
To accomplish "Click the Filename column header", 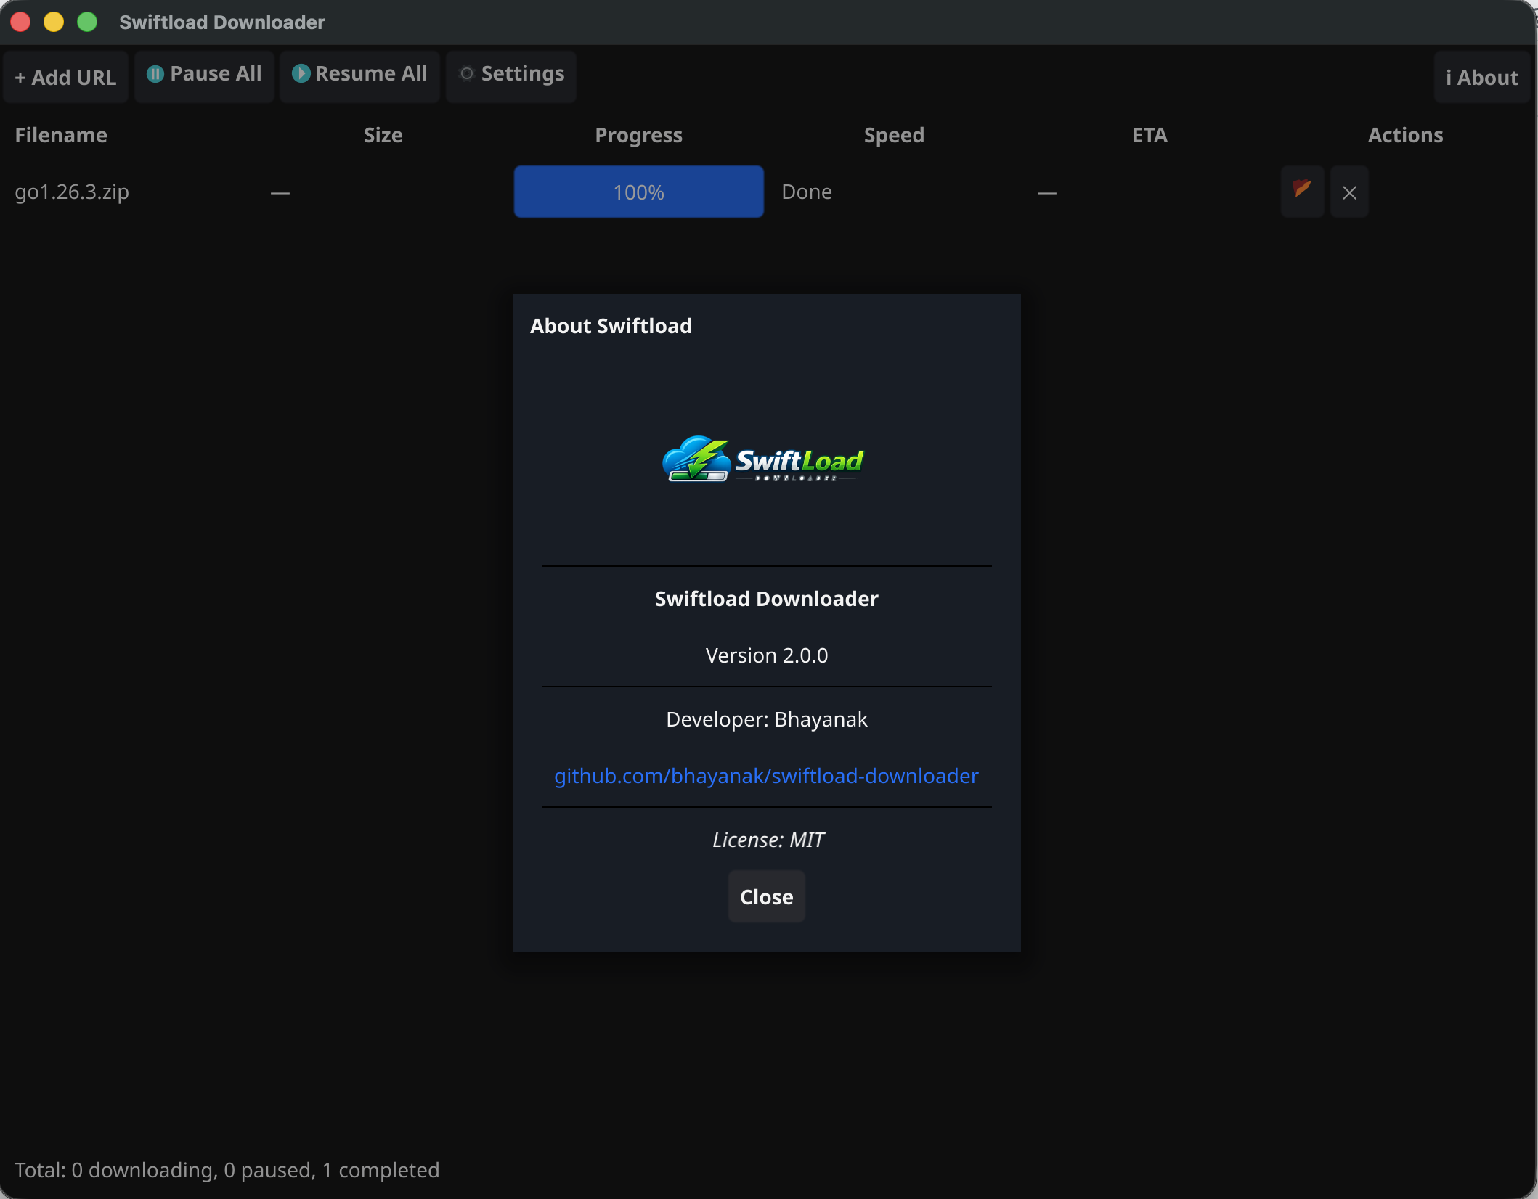I will 61,135.
